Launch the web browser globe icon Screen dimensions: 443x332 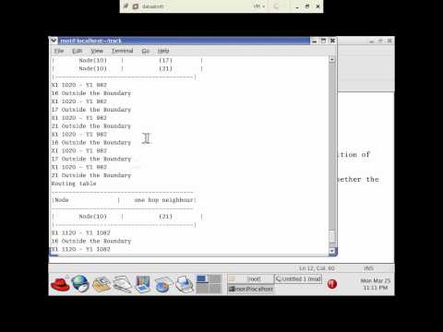tap(80, 284)
